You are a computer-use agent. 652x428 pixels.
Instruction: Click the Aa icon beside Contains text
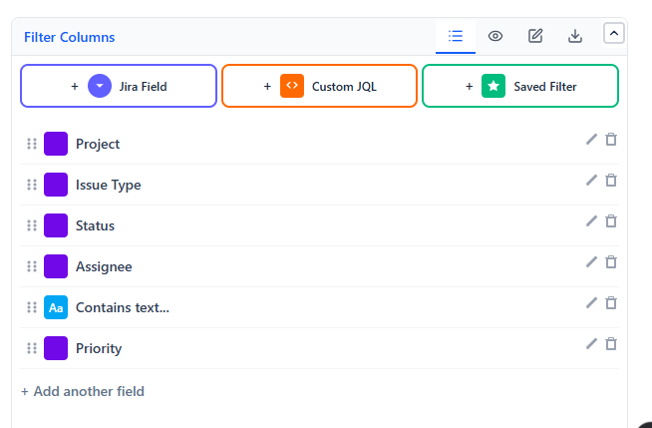[56, 307]
